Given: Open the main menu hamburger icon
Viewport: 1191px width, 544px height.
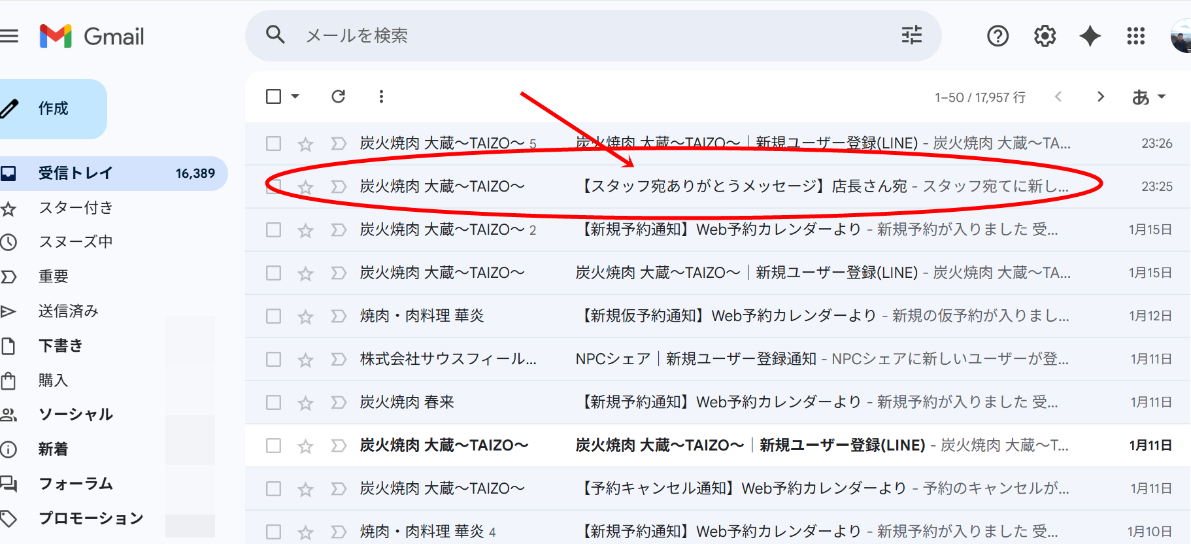Looking at the screenshot, I should tap(9, 36).
